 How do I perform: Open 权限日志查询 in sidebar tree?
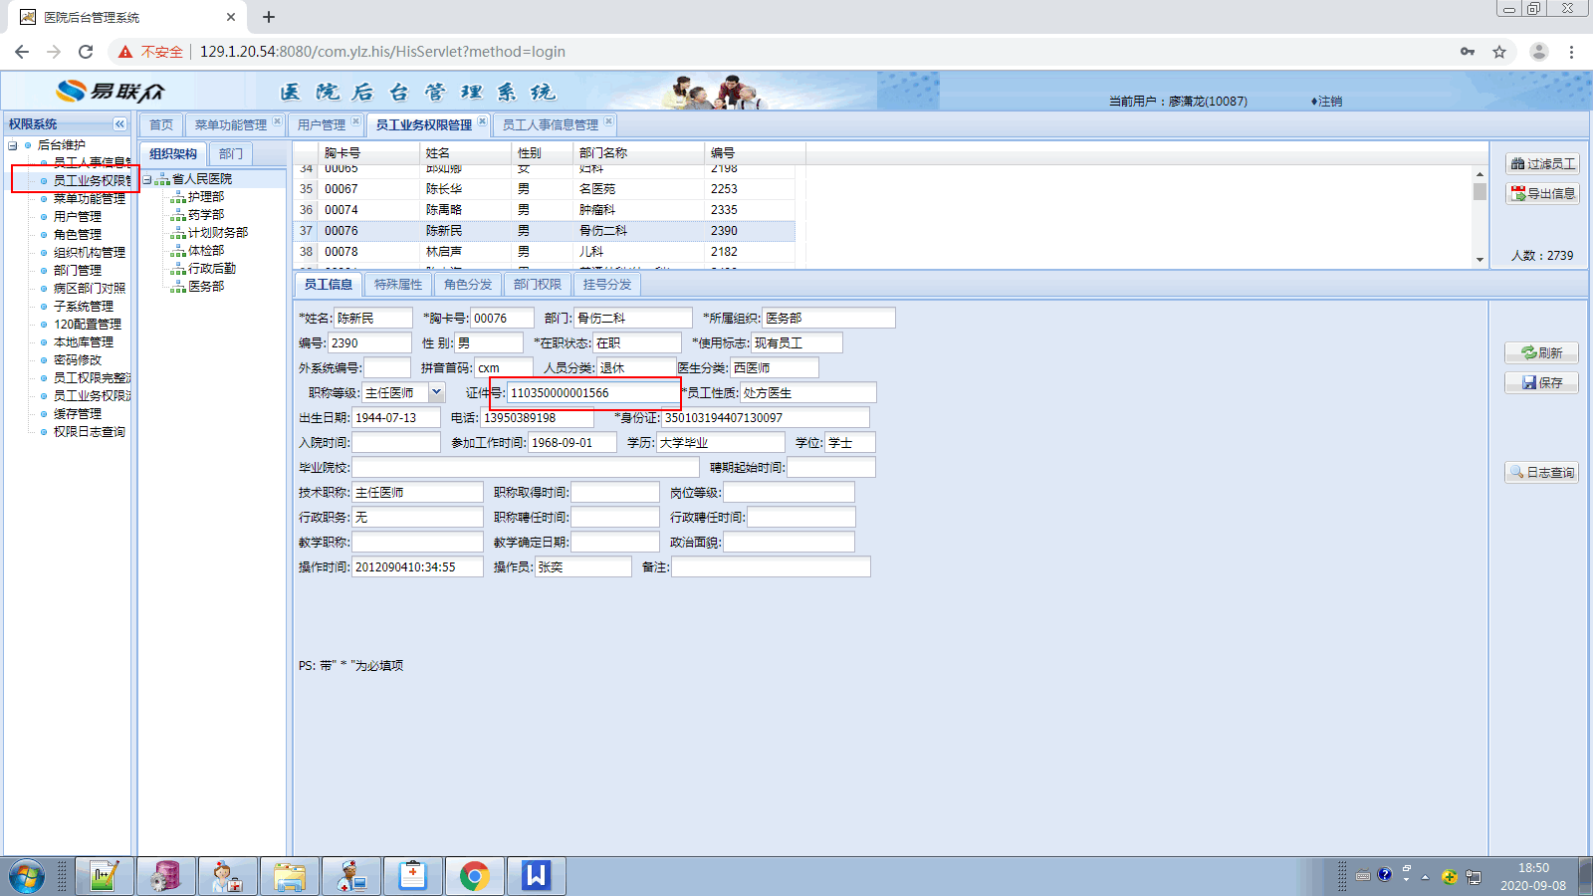(x=90, y=432)
